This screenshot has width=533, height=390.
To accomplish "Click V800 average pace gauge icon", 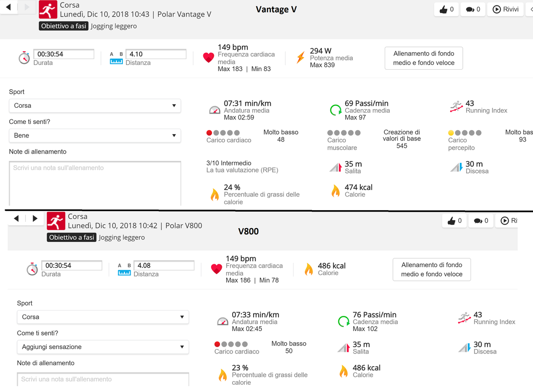I will tap(223, 321).
